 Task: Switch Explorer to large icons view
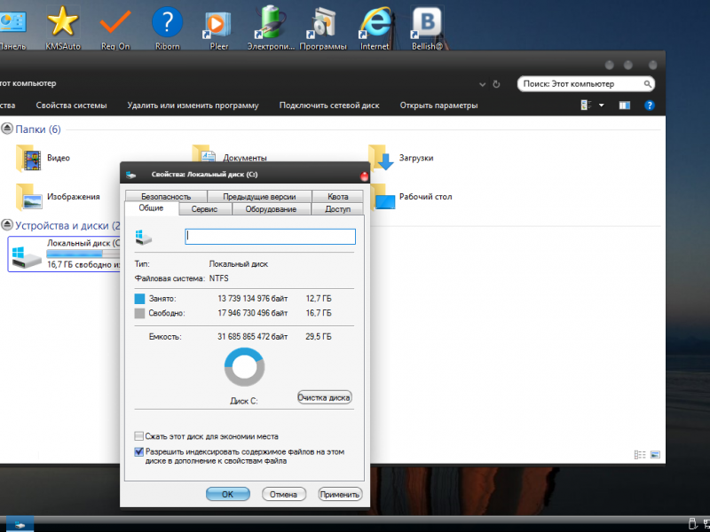pyautogui.click(x=655, y=455)
